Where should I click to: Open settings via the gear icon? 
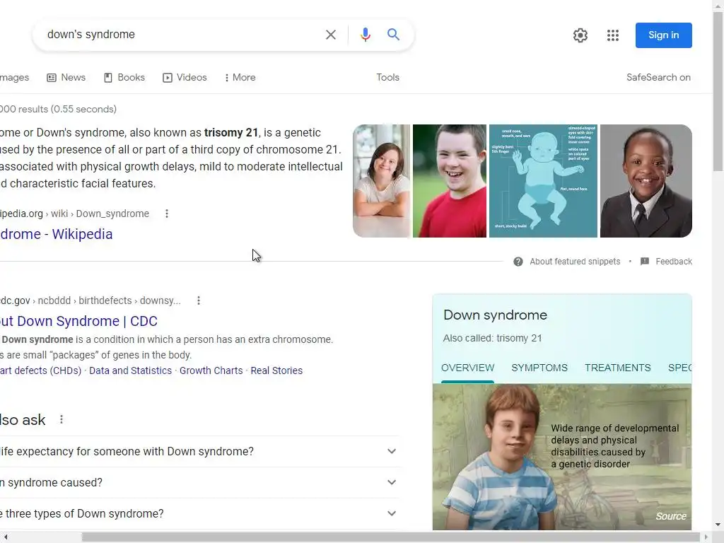pyautogui.click(x=580, y=35)
